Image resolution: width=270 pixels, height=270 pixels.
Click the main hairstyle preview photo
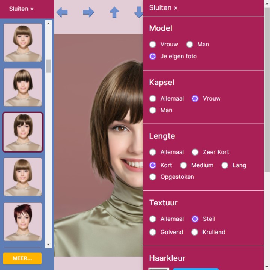(x=99, y=145)
